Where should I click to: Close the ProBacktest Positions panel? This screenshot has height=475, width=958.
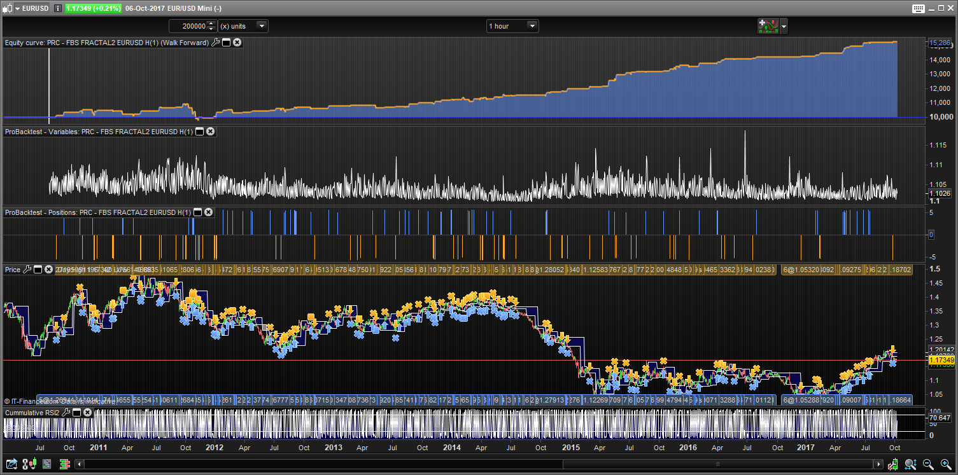coord(208,212)
